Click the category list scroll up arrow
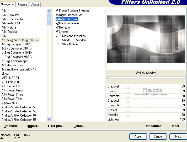Viewport: 187px width, 142px height. tap(49, 11)
